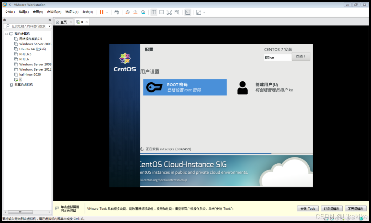Open the 虚拟机(M) menu
Screen dimensions: 371x223
tap(54, 12)
